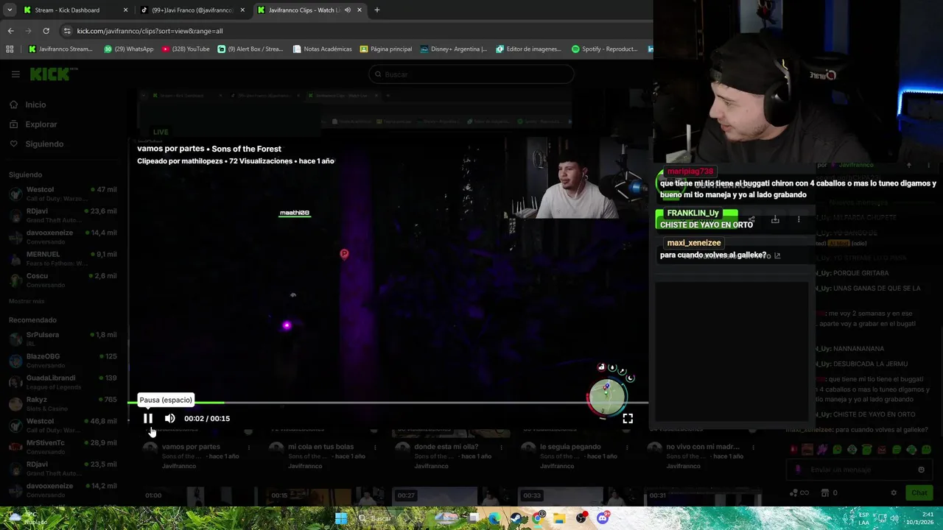Open Explorar in Kick sidebar

pos(33,124)
